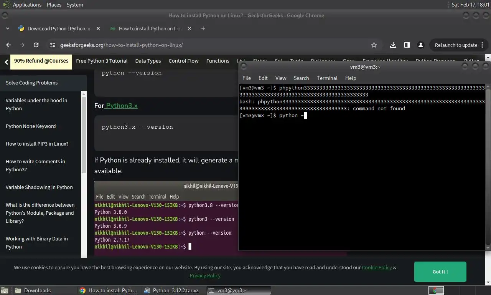Open the Places menu in top panel

pos(54,5)
